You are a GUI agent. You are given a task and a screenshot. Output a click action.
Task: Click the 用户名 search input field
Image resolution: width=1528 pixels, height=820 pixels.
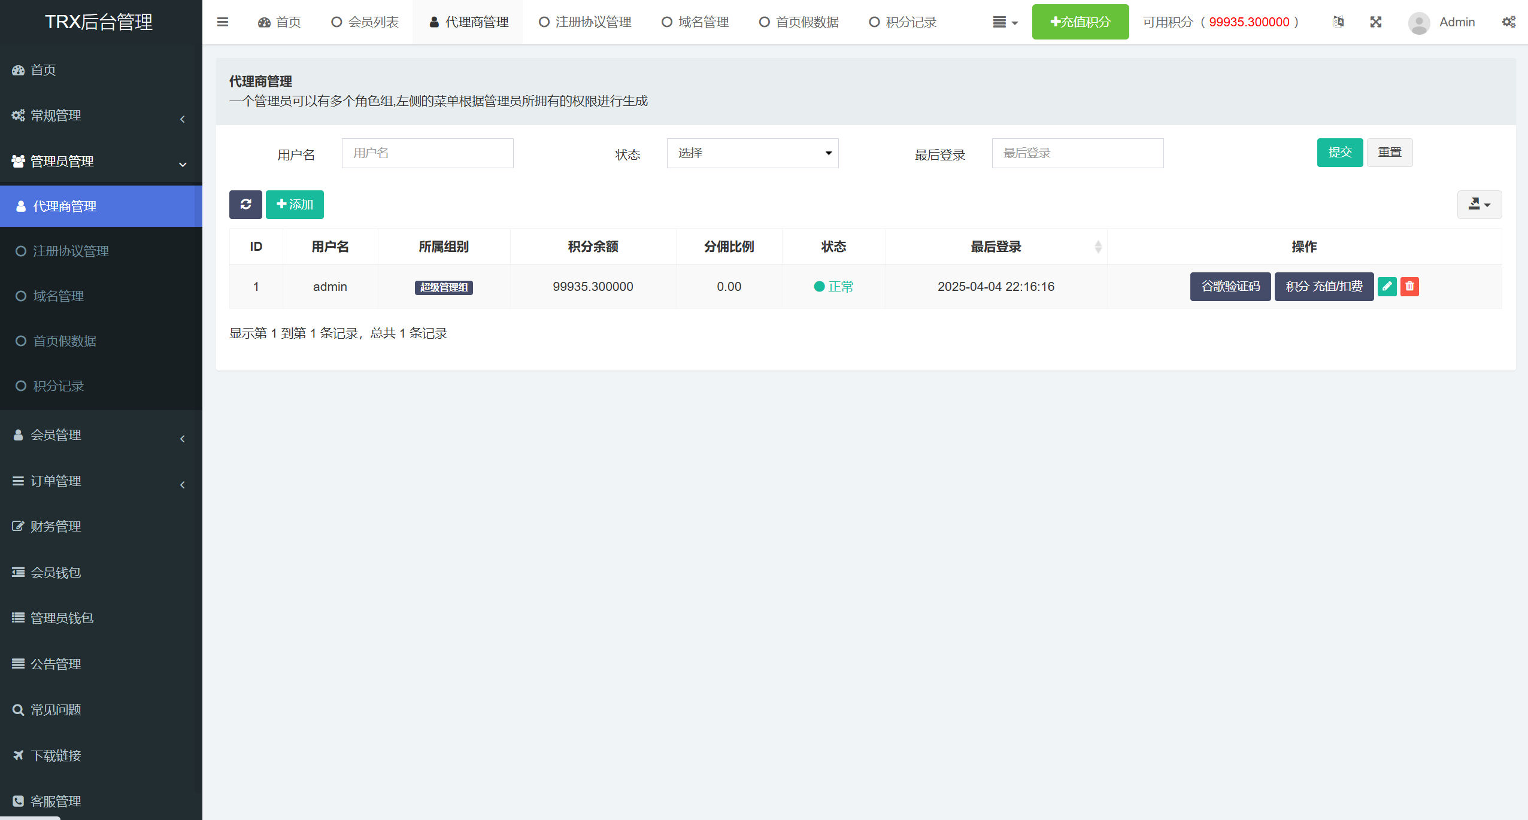[428, 153]
